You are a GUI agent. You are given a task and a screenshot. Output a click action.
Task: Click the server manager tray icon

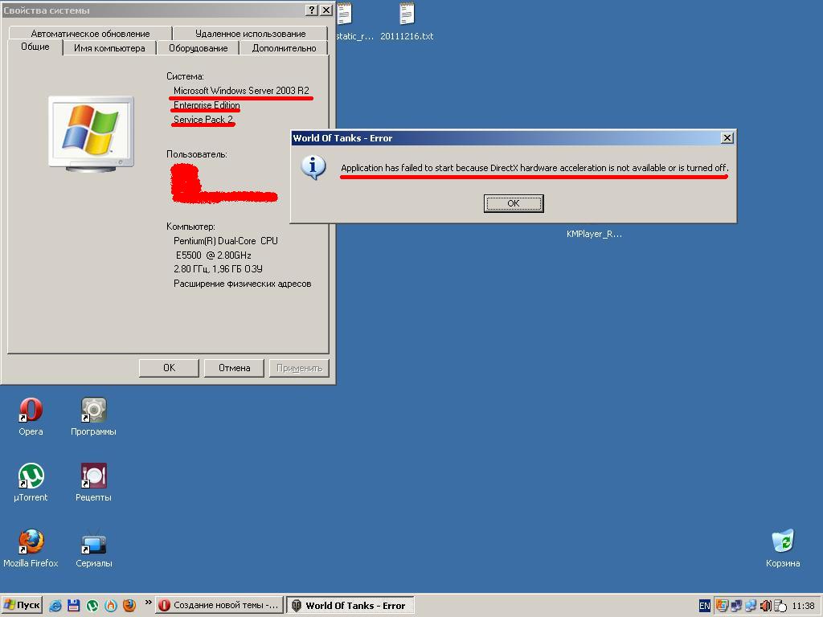point(780,606)
